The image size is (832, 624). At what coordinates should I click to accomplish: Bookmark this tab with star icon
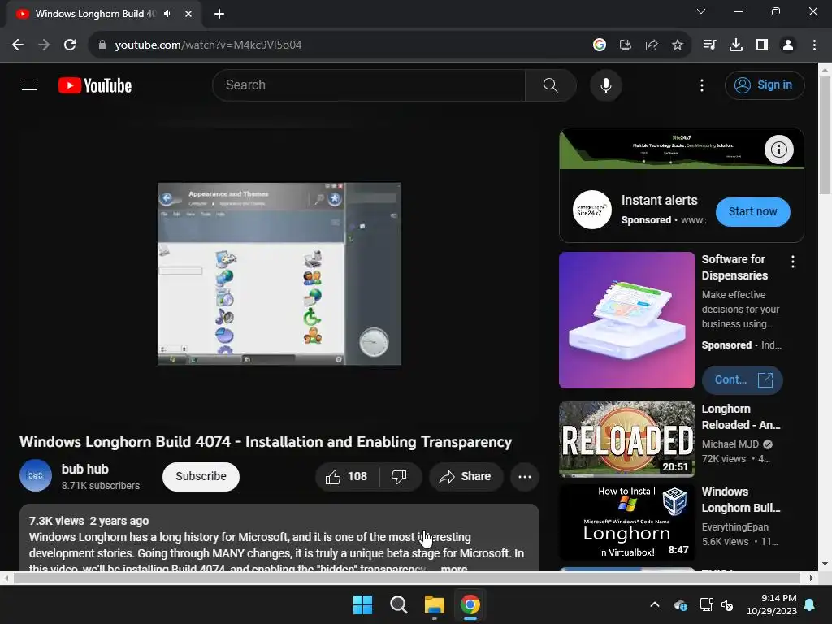(x=677, y=45)
